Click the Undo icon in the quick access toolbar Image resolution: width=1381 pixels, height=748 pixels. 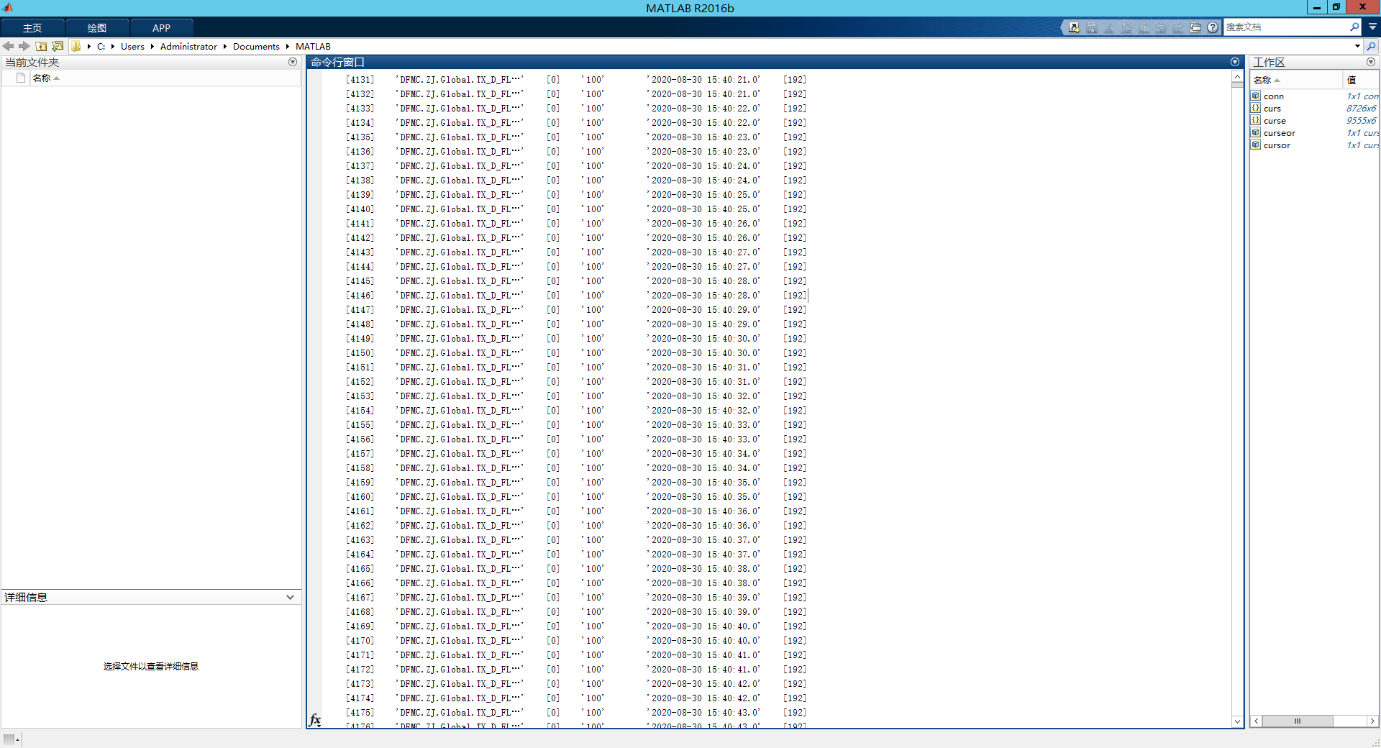click(1160, 27)
